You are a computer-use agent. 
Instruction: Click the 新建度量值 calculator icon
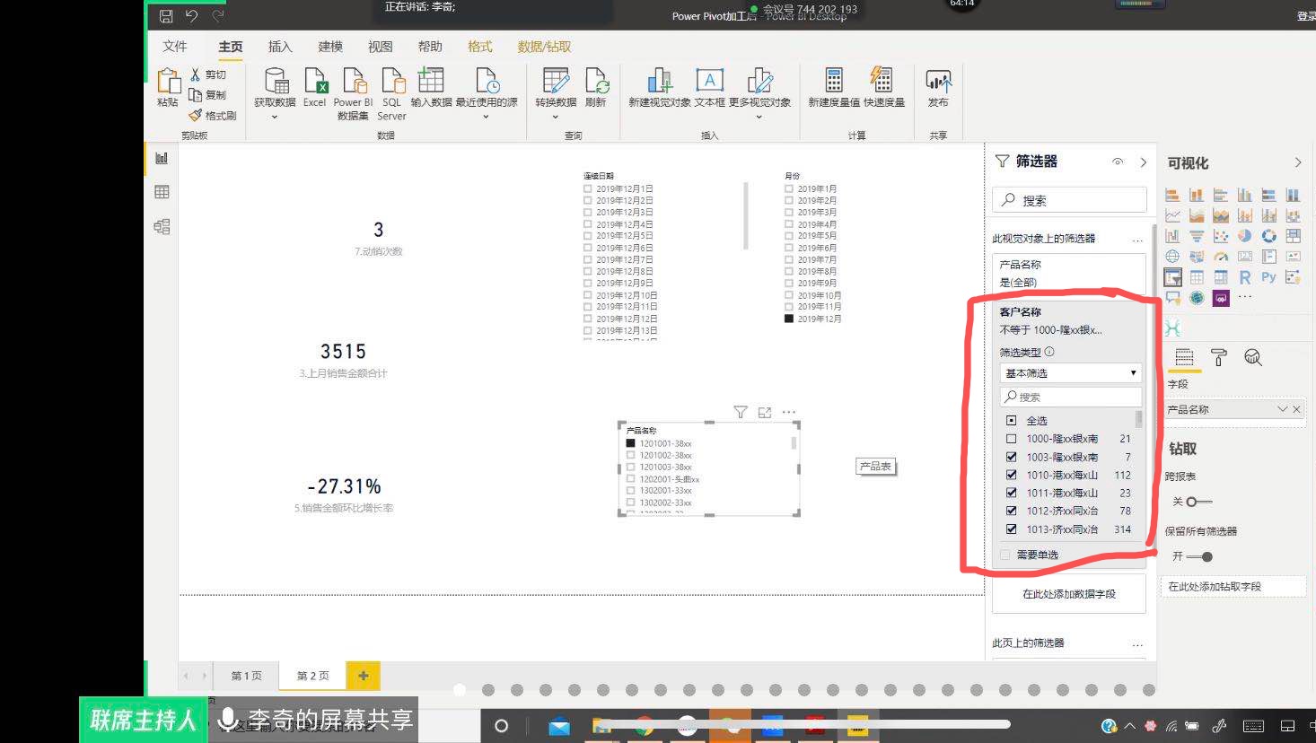[834, 80]
